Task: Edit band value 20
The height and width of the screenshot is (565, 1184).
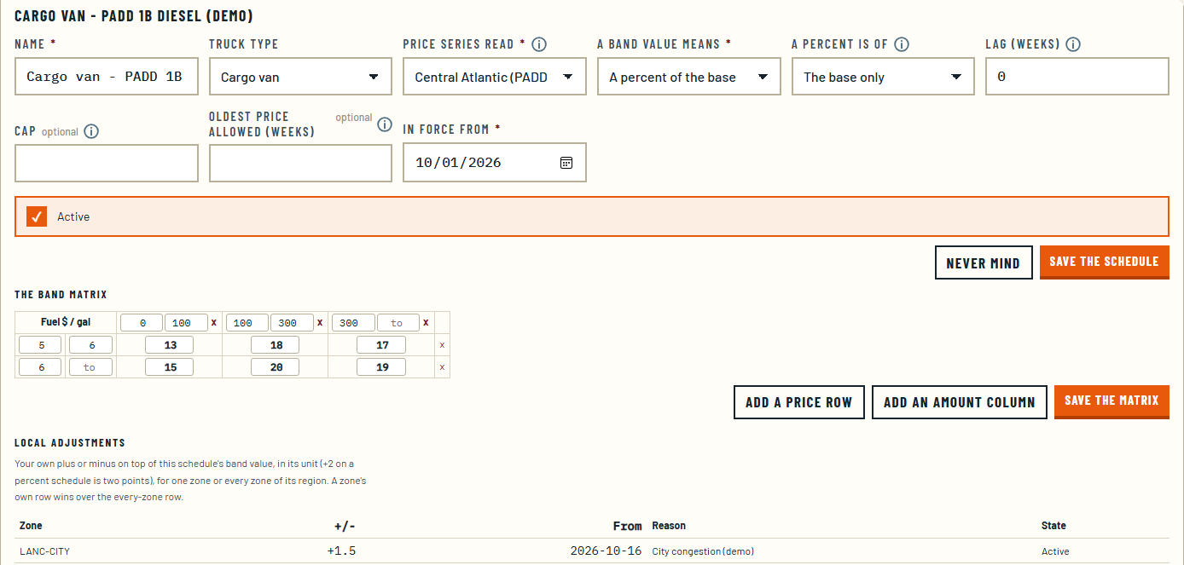Action: pyautogui.click(x=275, y=367)
